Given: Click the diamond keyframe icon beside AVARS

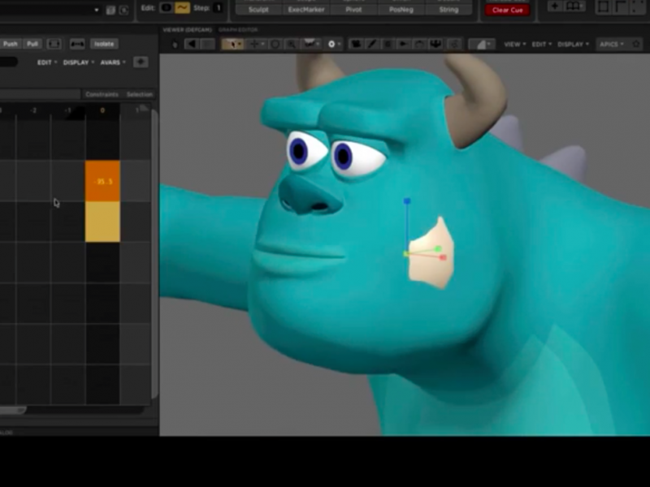Looking at the screenshot, I should tap(141, 62).
